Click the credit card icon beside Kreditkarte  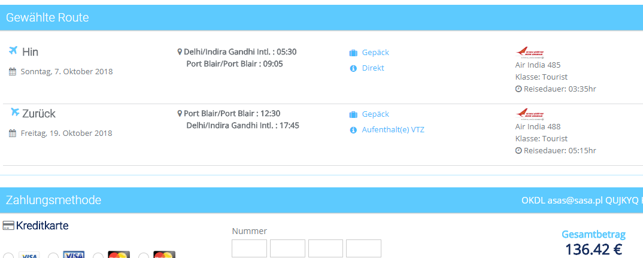[x=8, y=226]
